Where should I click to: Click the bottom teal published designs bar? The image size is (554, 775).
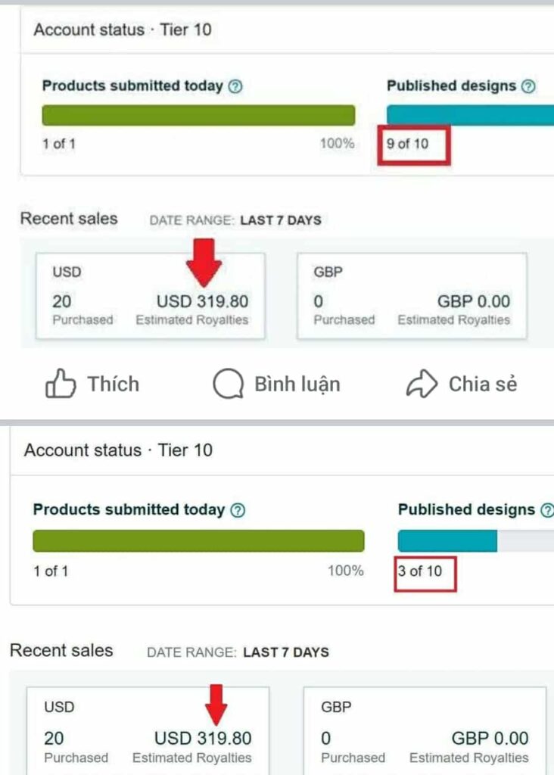pyautogui.click(x=447, y=540)
